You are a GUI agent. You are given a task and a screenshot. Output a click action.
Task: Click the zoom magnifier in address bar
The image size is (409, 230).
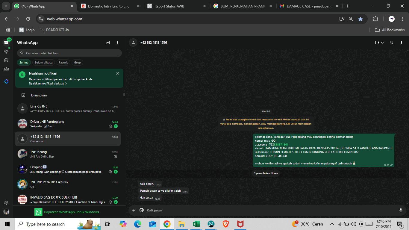click(351, 19)
